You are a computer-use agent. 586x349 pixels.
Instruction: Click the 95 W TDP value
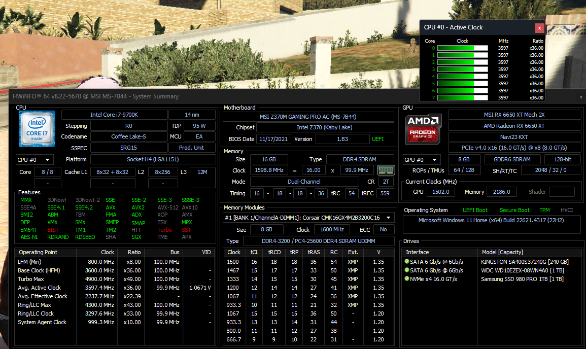pyautogui.click(x=199, y=126)
